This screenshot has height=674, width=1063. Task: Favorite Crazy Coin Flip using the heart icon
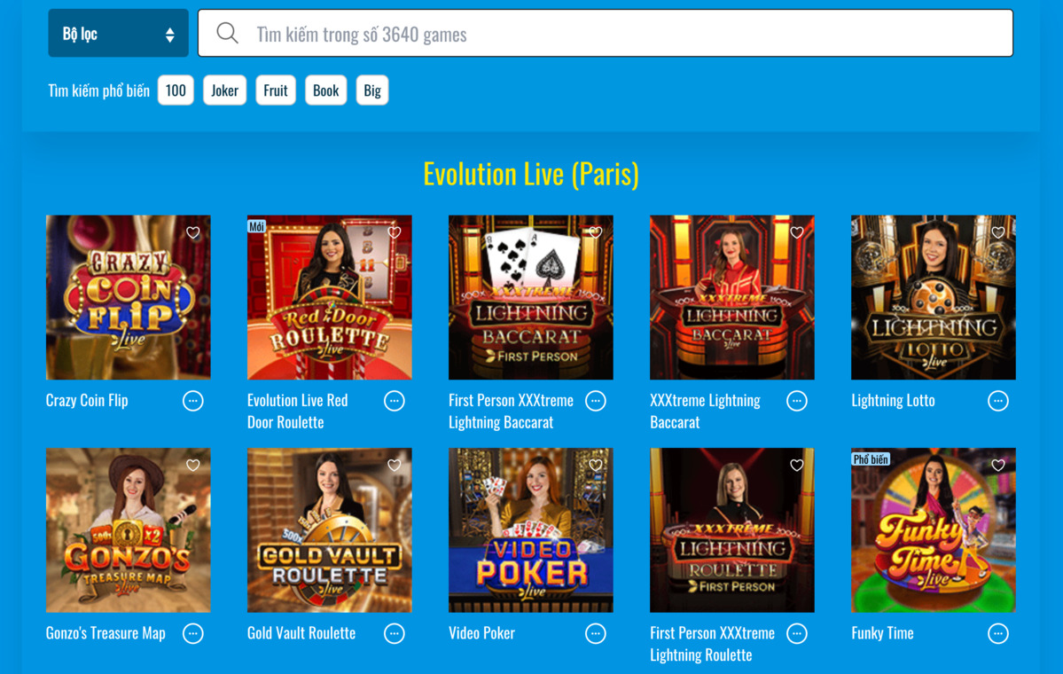click(192, 232)
